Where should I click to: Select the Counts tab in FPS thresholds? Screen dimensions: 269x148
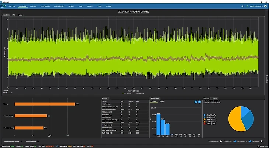click(162, 101)
